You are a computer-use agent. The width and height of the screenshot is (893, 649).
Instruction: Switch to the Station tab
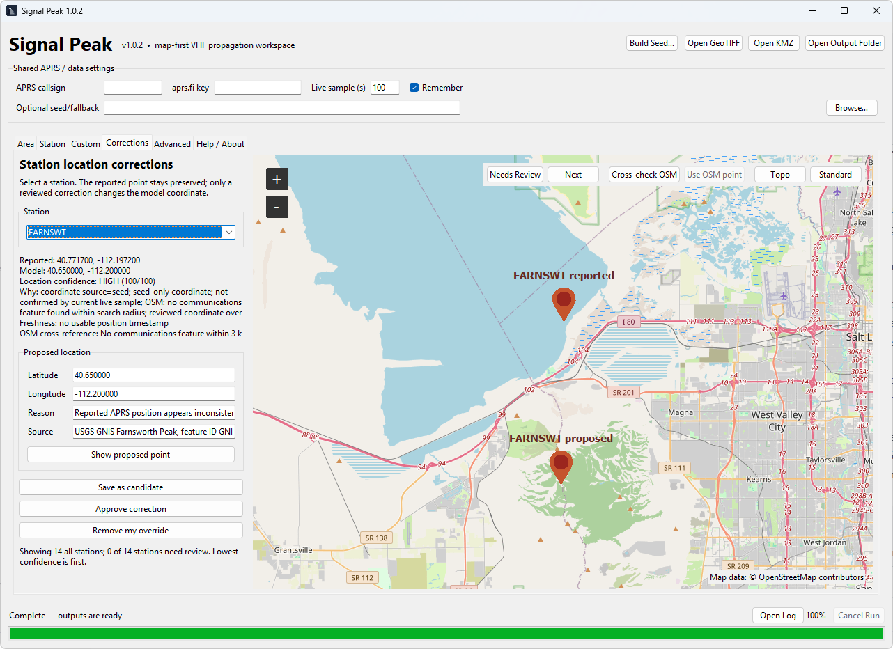tap(52, 144)
